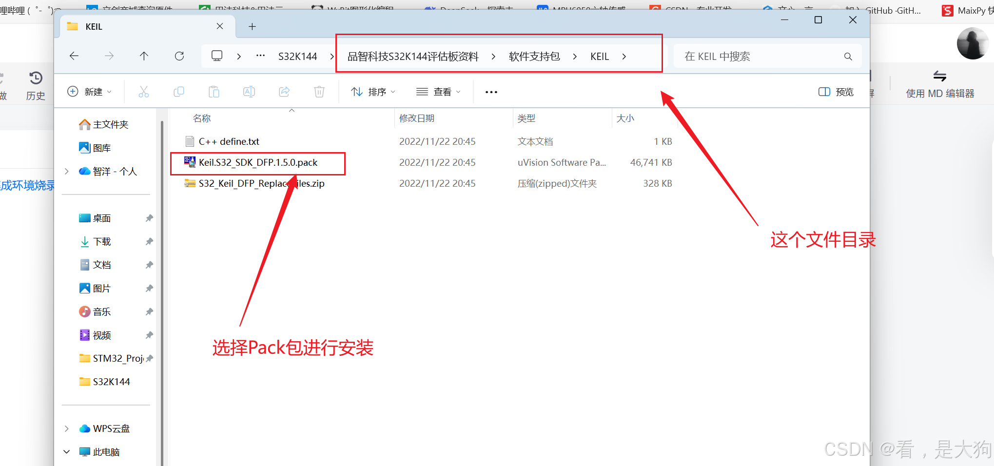
Task: Click the Cut scissors icon
Action: tap(144, 92)
